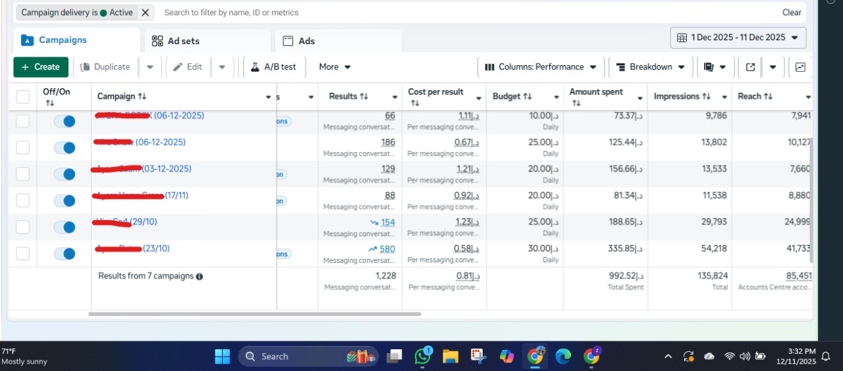This screenshot has width=843, height=371.
Task: Expand the More menu
Action: click(x=335, y=67)
